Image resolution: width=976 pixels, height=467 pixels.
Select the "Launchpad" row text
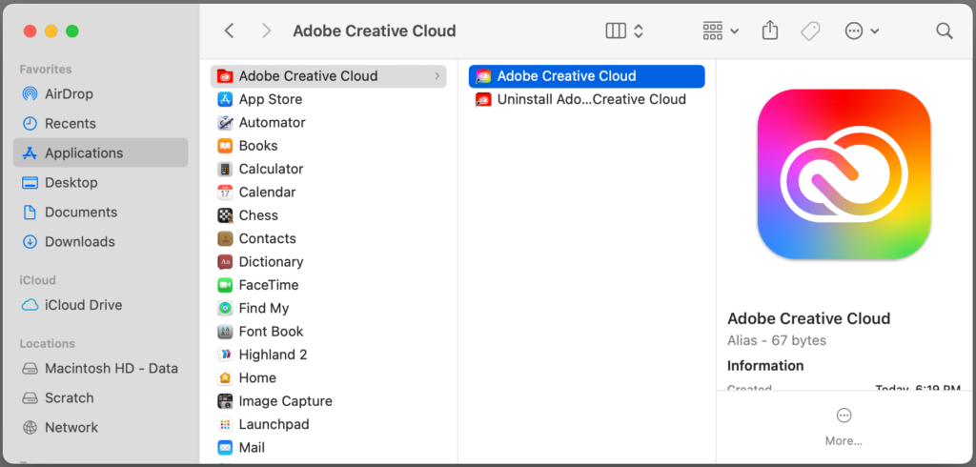click(274, 424)
